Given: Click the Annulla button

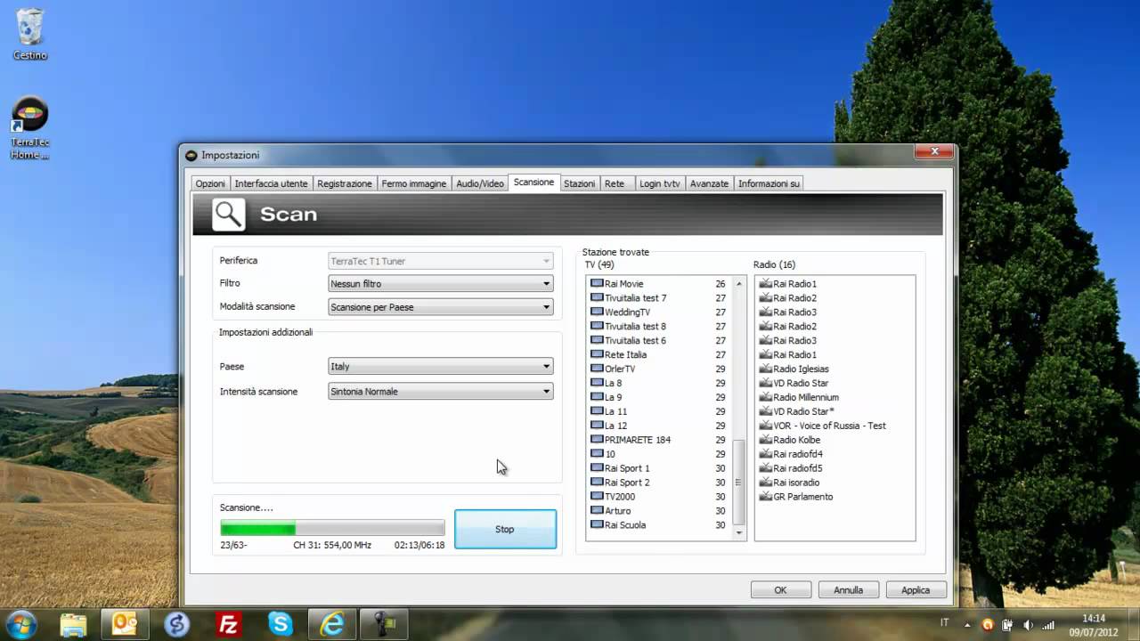Looking at the screenshot, I should tap(848, 589).
